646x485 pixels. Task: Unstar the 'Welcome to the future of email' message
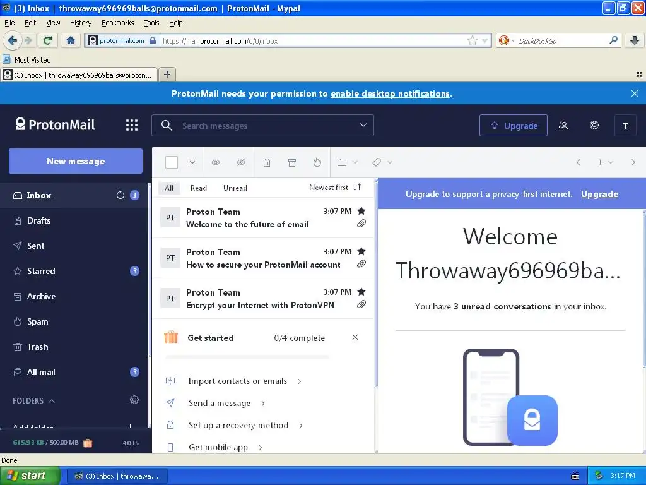pos(361,211)
